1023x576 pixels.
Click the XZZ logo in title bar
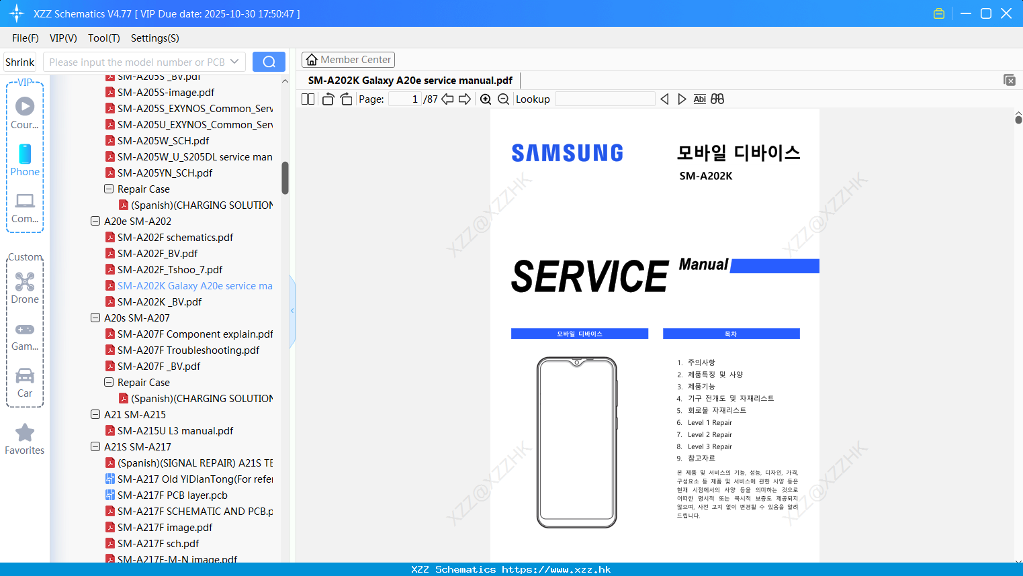click(17, 13)
